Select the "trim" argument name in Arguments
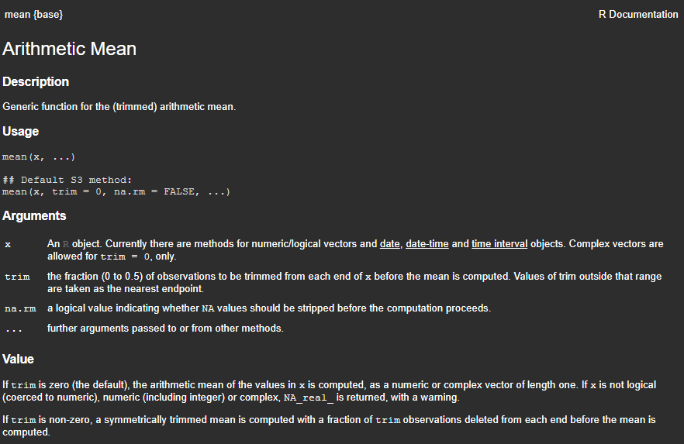 (17, 277)
